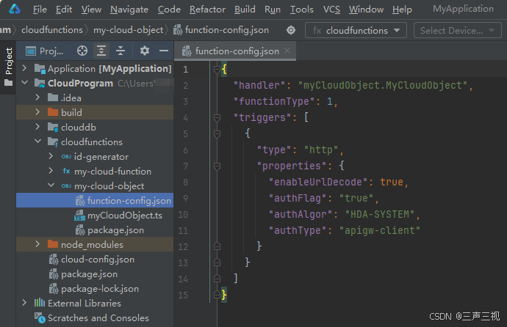Click the External Libraries bars icon

pyautogui.click(x=40, y=303)
